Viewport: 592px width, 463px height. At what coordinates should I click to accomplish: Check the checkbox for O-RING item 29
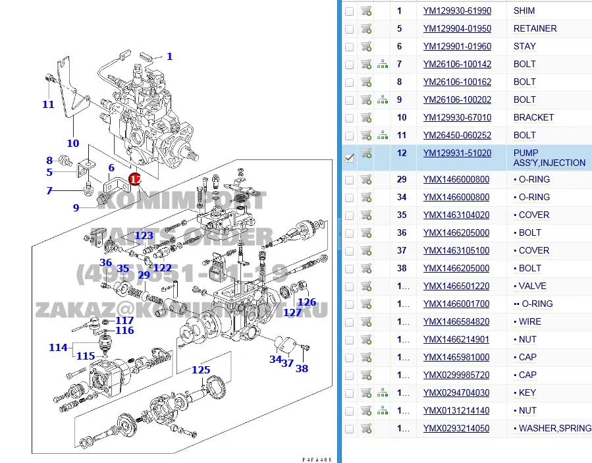coord(349,179)
